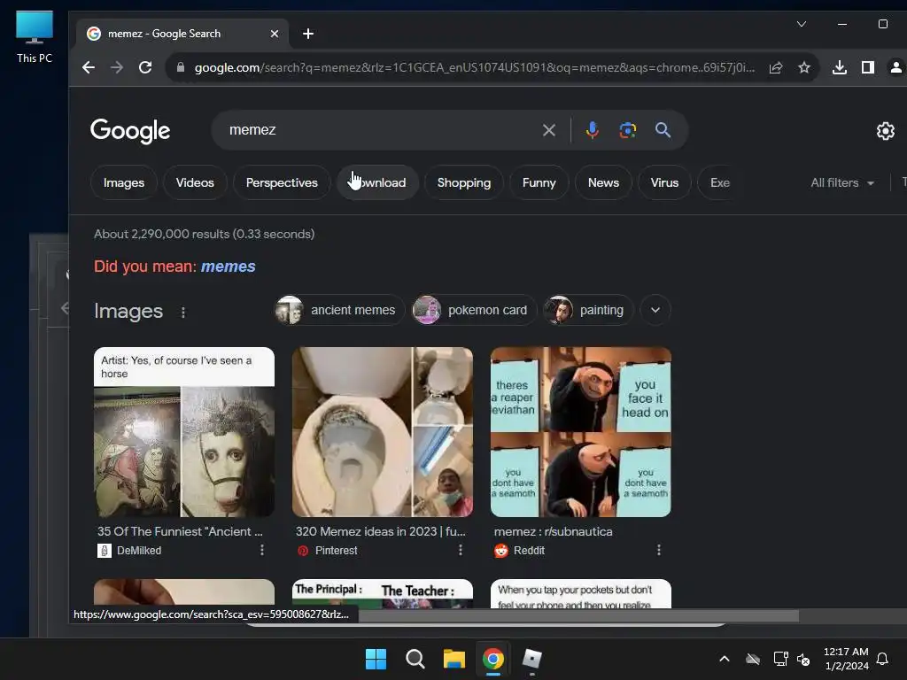The height and width of the screenshot is (680, 907).
Task: Open the Chrome profile menu
Action: [895, 67]
